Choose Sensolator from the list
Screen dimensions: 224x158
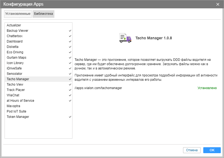(x=38, y=74)
